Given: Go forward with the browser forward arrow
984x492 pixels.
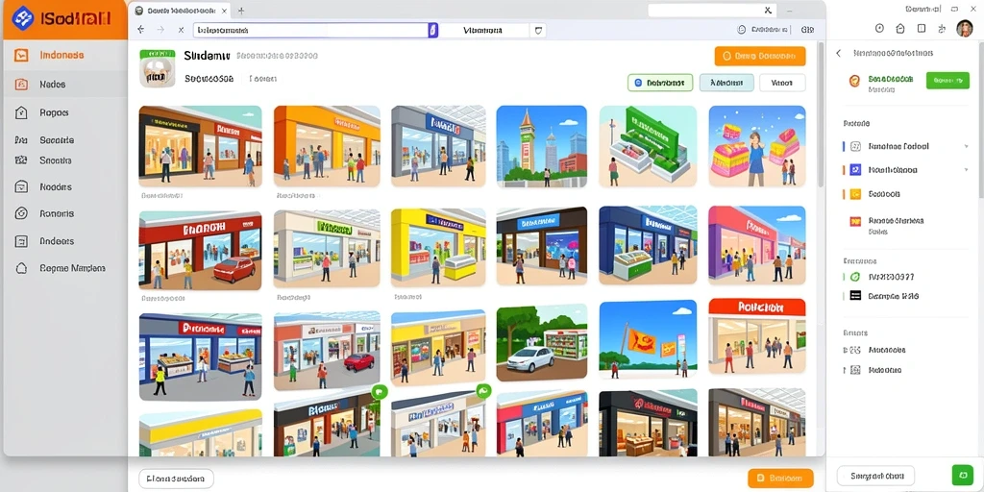Looking at the screenshot, I should 160,30.
